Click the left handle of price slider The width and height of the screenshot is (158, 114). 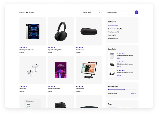tap(109, 89)
